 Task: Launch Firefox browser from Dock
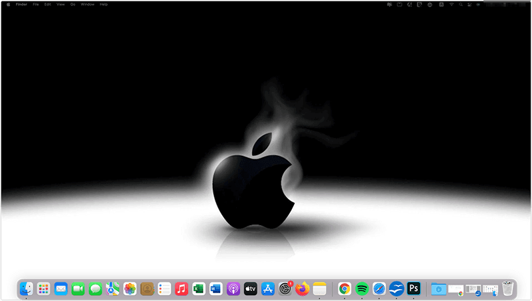tap(303, 288)
